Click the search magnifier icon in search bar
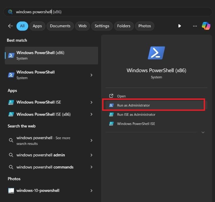 tap(10, 12)
